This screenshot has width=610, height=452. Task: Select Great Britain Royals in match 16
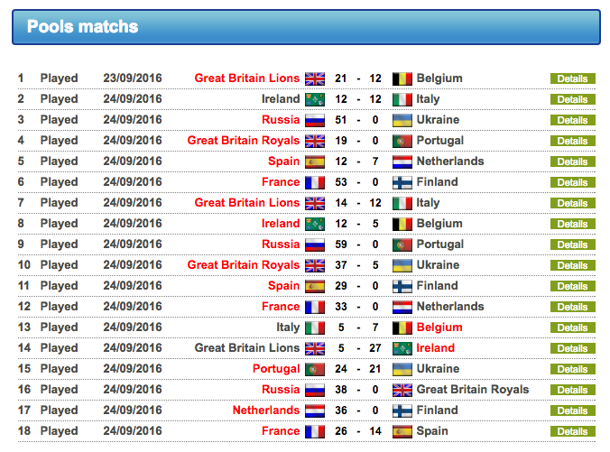pos(472,390)
